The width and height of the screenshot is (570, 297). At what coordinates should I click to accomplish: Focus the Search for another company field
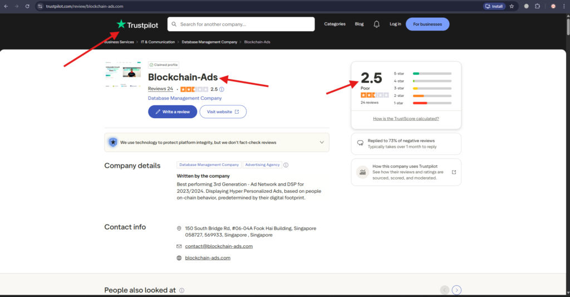coord(245,25)
